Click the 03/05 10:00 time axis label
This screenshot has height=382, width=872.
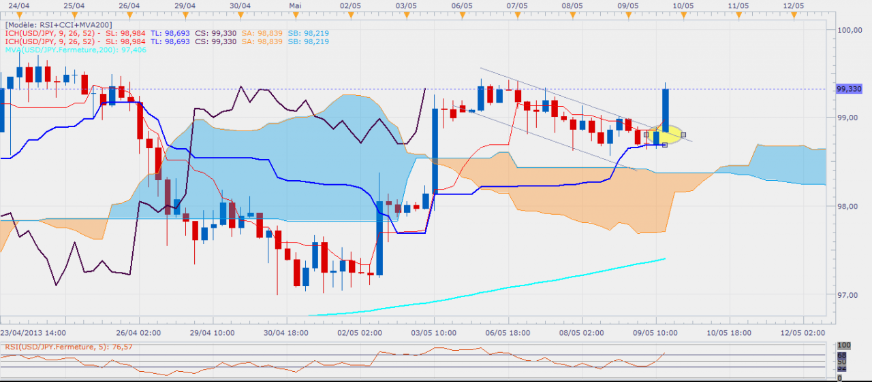[435, 333]
